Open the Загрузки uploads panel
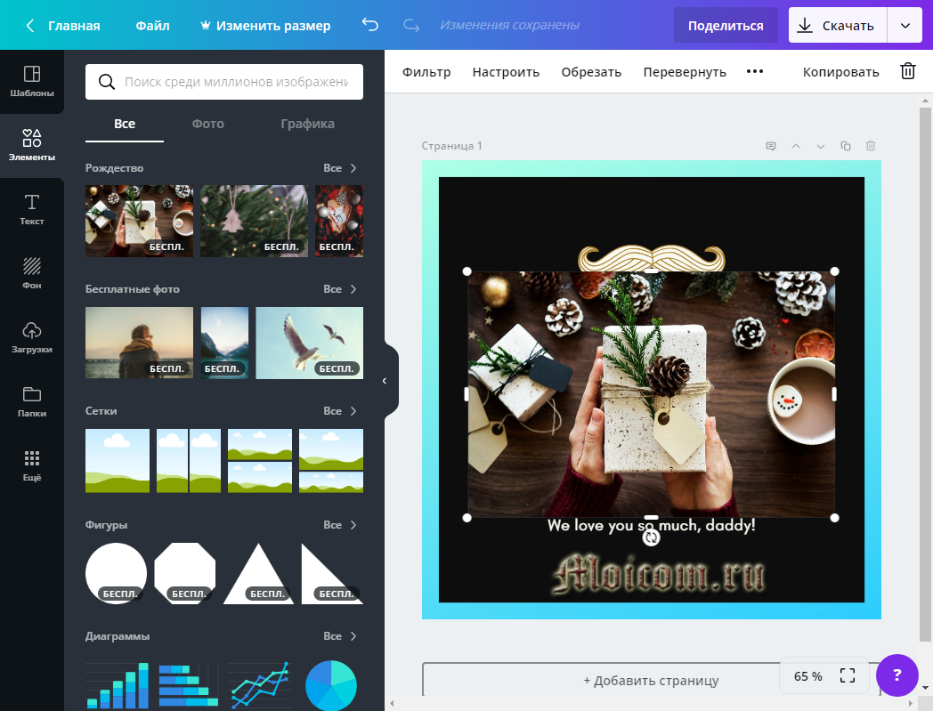Image resolution: width=933 pixels, height=711 pixels. tap(31, 337)
